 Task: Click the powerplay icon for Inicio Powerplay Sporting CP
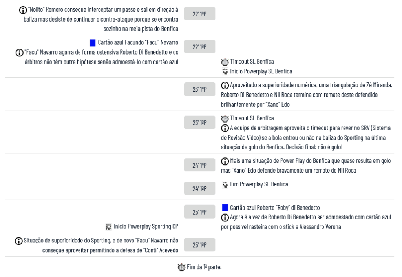(109, 226)
